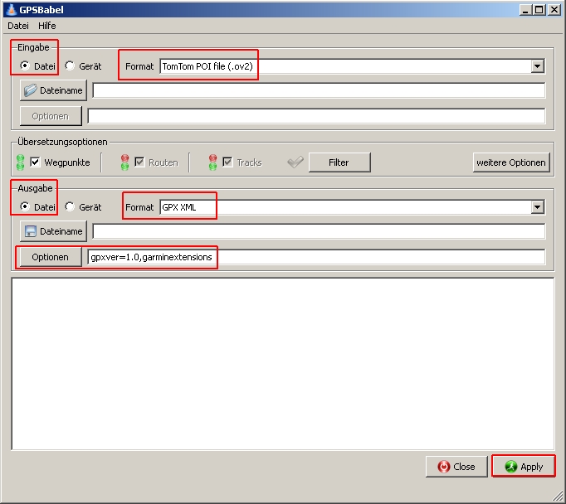This screenshot has height=504, width=566.
Task: Click the green status lights beside Wegpunkte
Action: click(21, 162)
